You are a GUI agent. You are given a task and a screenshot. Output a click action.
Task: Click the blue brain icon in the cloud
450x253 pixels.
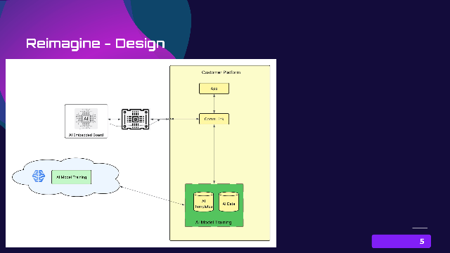point(39,176)
